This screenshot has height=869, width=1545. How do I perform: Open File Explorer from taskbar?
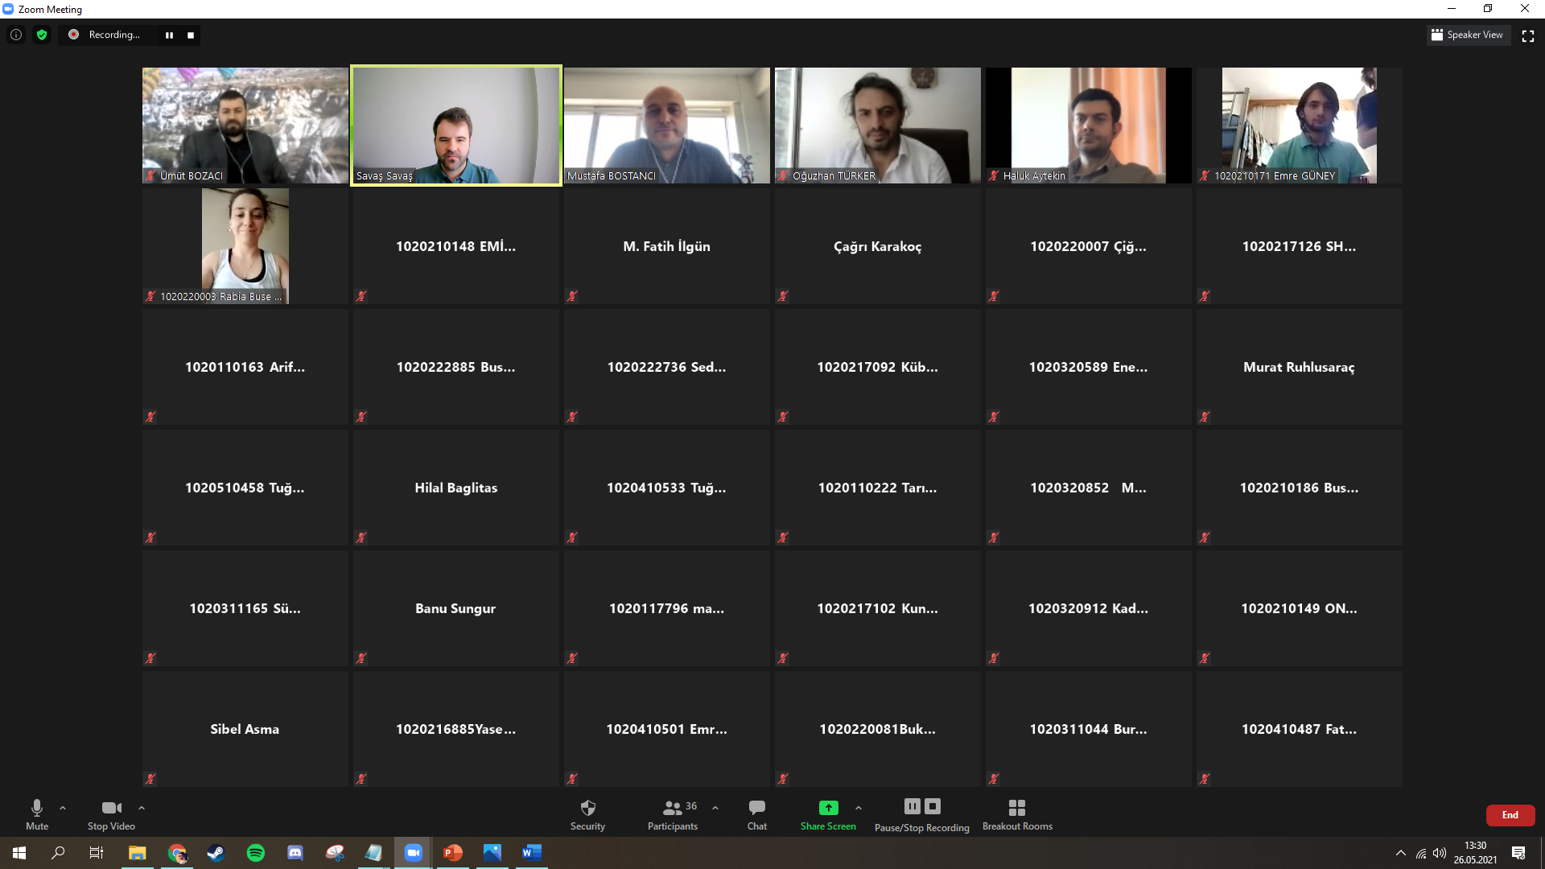(x=138, y=853)
